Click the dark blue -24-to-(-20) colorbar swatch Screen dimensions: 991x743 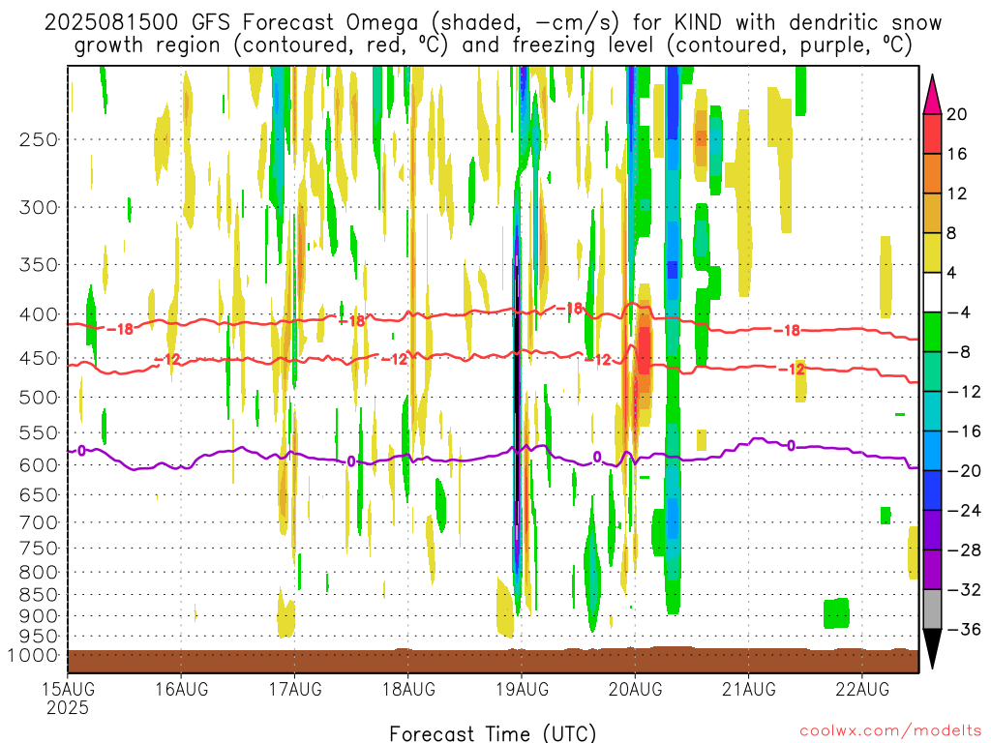(x=932, y=490)
